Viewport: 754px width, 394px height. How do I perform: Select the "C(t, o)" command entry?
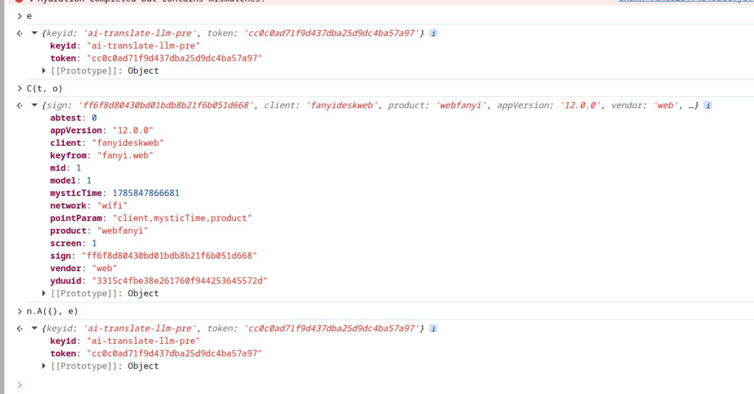(x=45, y=89)
